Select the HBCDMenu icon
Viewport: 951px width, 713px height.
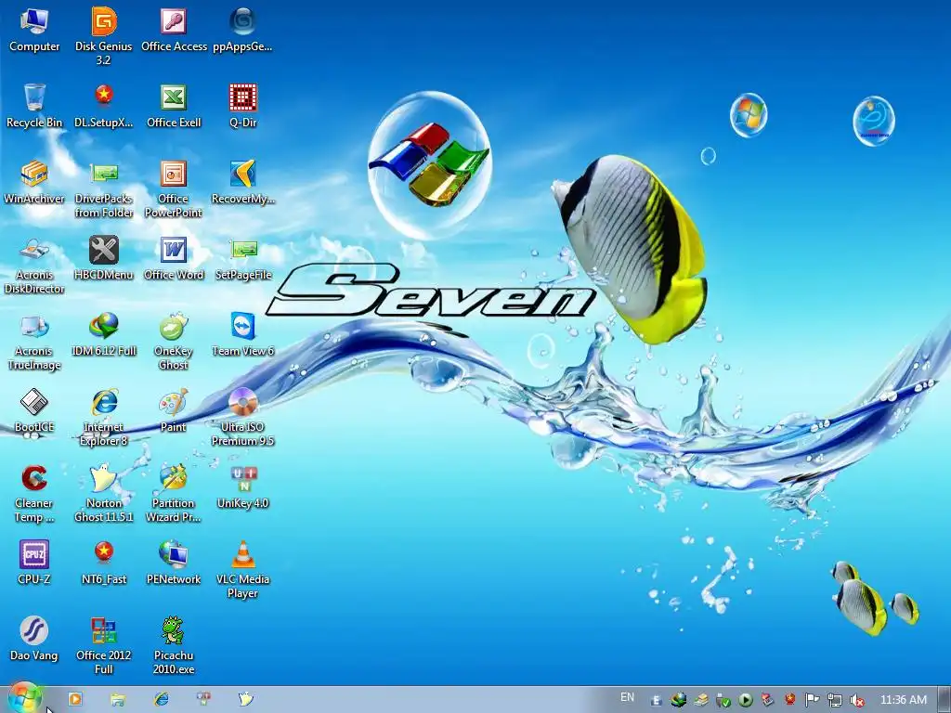(x=104, y=259)
